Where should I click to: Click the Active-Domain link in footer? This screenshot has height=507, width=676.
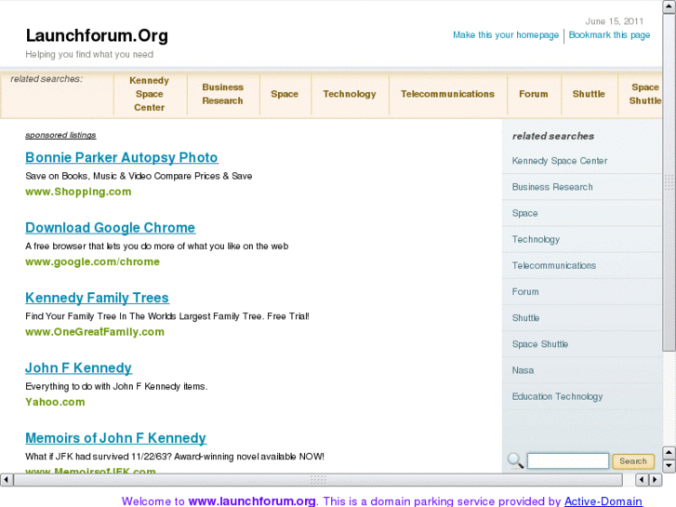click(x=603, y=501)
